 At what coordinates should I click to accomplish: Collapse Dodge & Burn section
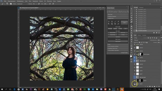coord(118,18)
